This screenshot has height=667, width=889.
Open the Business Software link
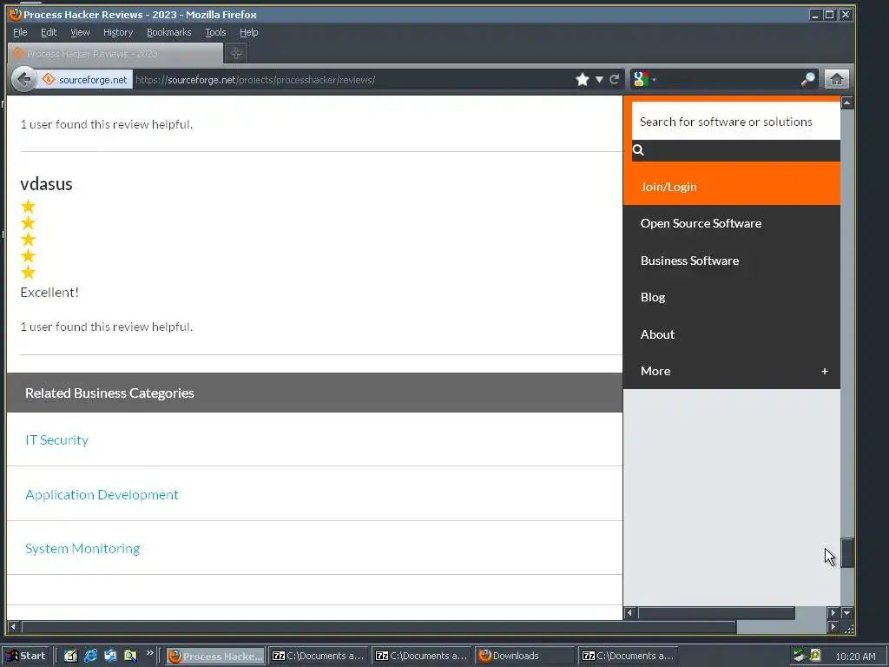pyautogui.click(x=689, y=261)
